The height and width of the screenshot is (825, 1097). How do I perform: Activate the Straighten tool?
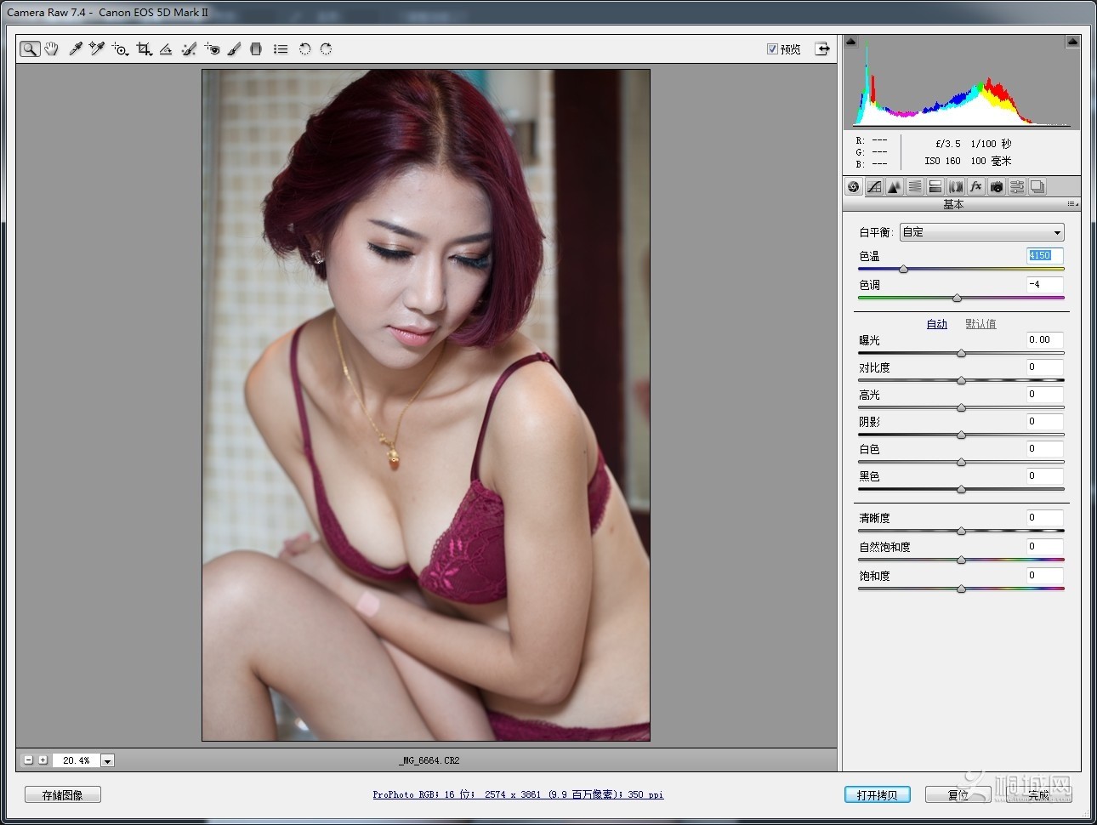pyautogui.click(x=166, y=49)
